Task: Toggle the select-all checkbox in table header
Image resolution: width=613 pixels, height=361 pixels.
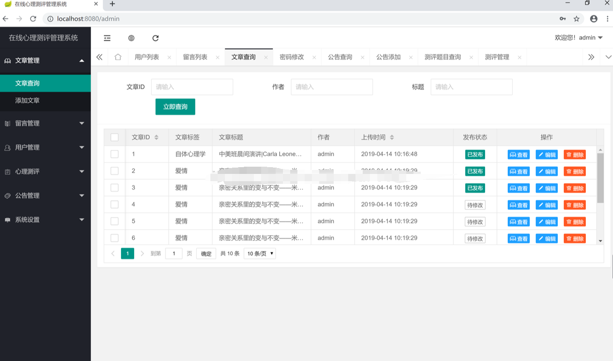Action: (115, 137)
